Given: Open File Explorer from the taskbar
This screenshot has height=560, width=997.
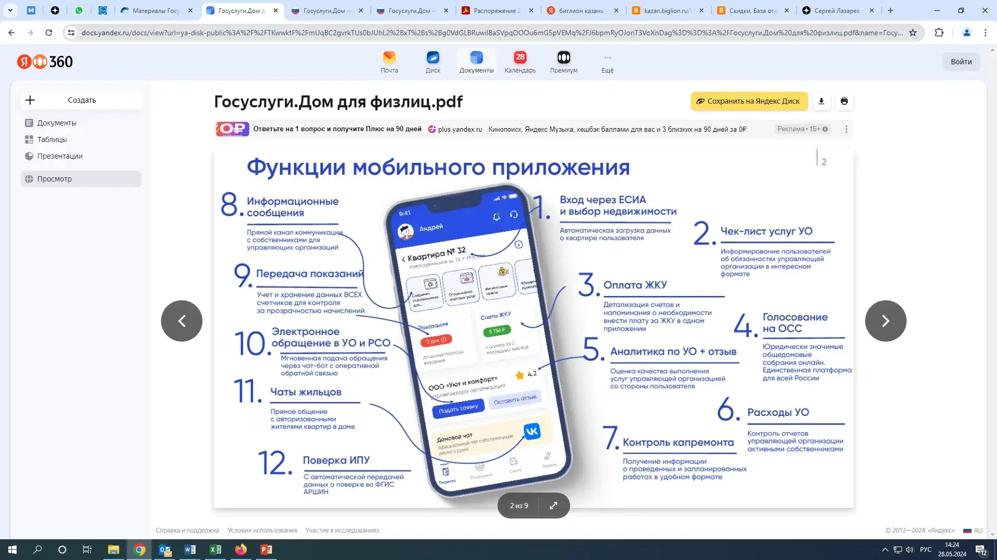Looking at the screenshot, I should click(x=113, y=550).
